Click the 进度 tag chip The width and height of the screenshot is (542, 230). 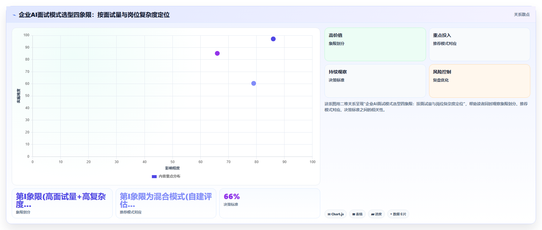(x=376, y=214)
